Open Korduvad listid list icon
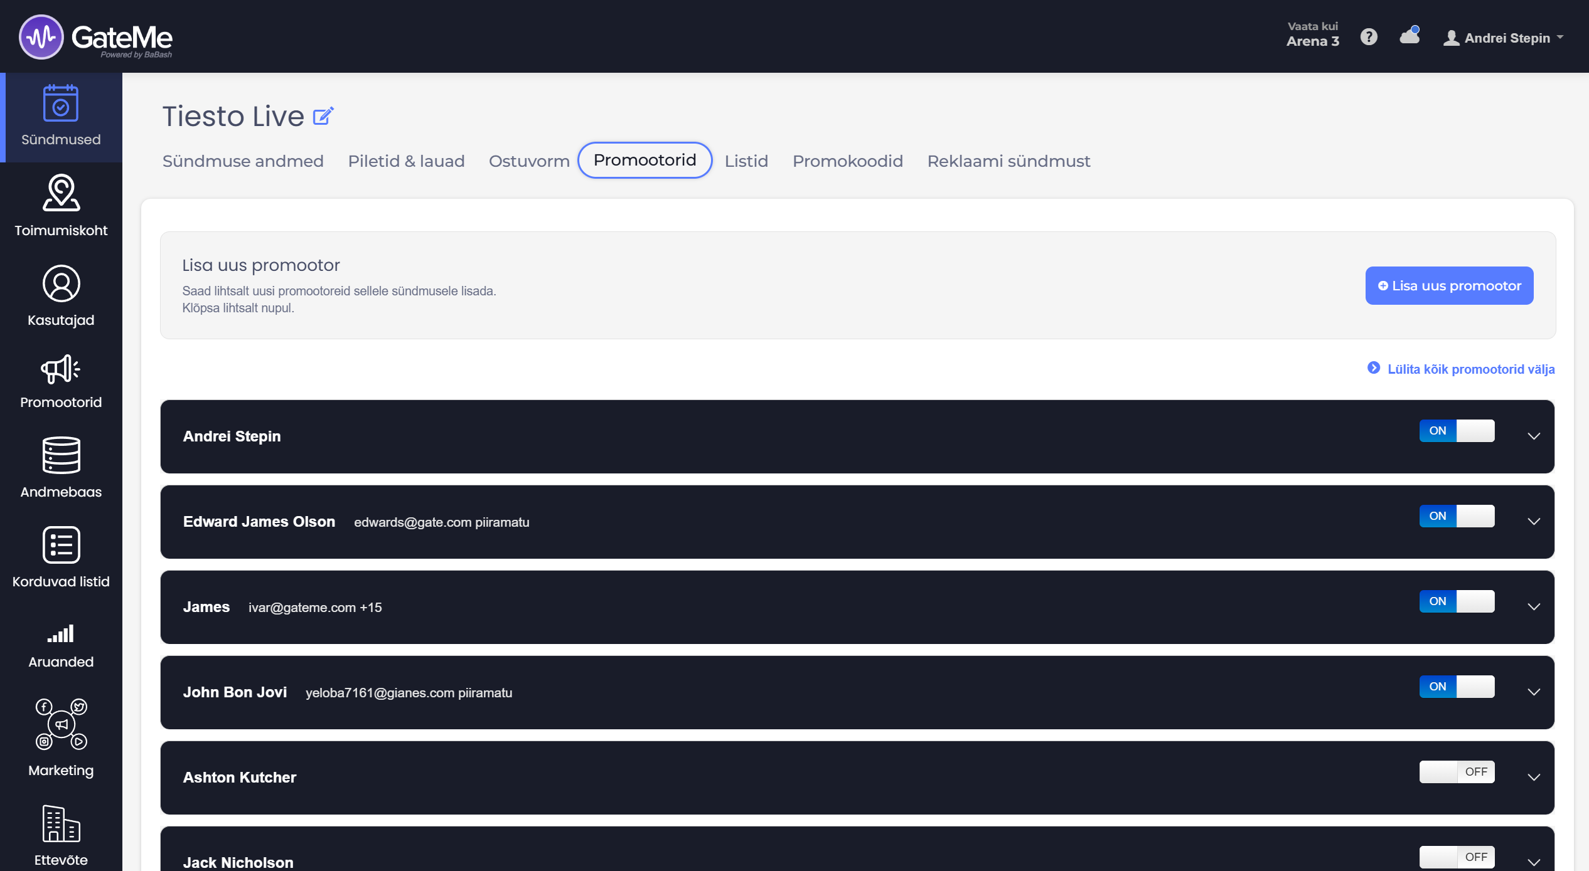The image size is (1589, 871). coord(61,545)
